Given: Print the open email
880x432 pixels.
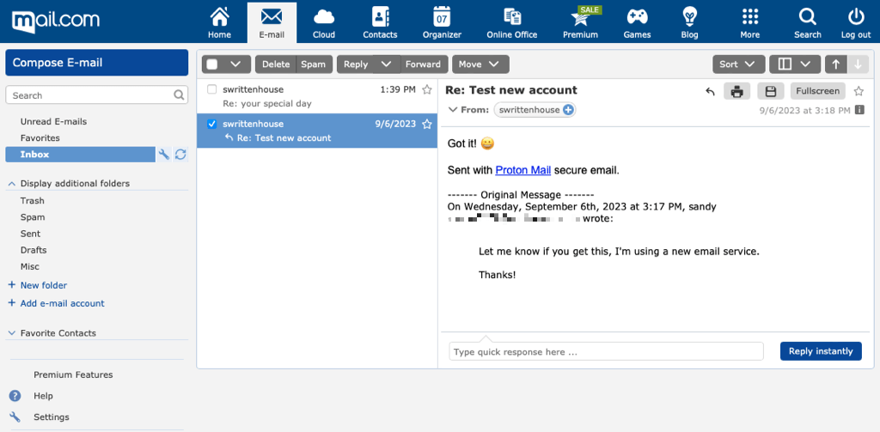Looking at the screenshot, I should [x=736, y=91].
